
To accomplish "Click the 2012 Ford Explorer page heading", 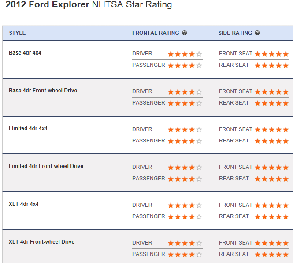I will point(88,5).
